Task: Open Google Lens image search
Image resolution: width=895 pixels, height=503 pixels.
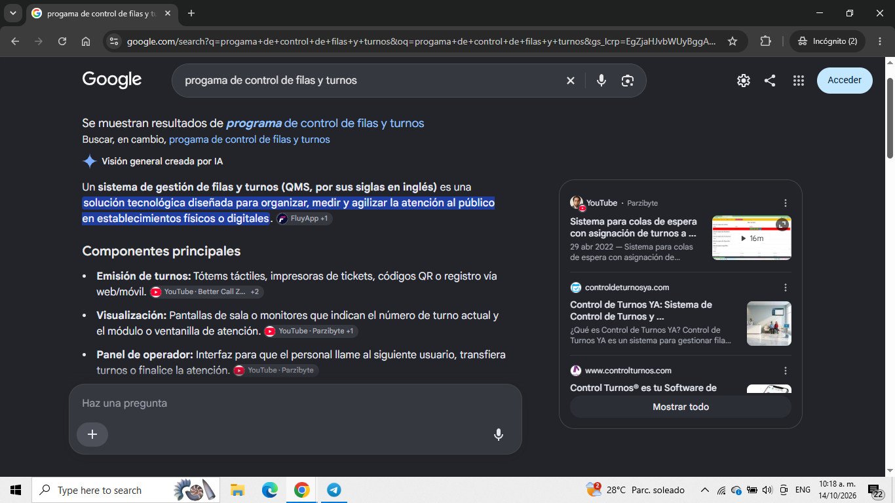Action: coord(628,81)
